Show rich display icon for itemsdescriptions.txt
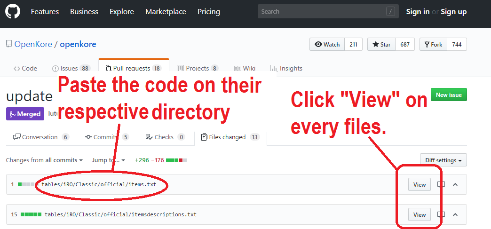491x229 pixels. pos(441,214)
